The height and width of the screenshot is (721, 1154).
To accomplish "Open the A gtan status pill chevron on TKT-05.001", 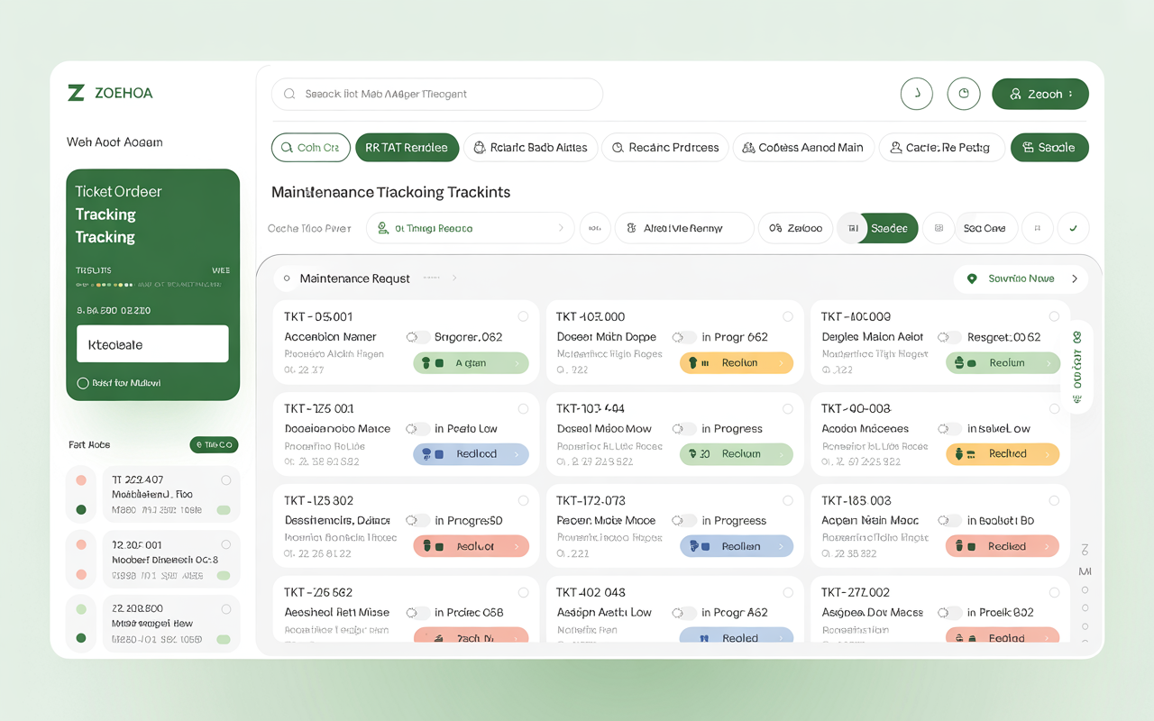I will (x=517, y=363).
